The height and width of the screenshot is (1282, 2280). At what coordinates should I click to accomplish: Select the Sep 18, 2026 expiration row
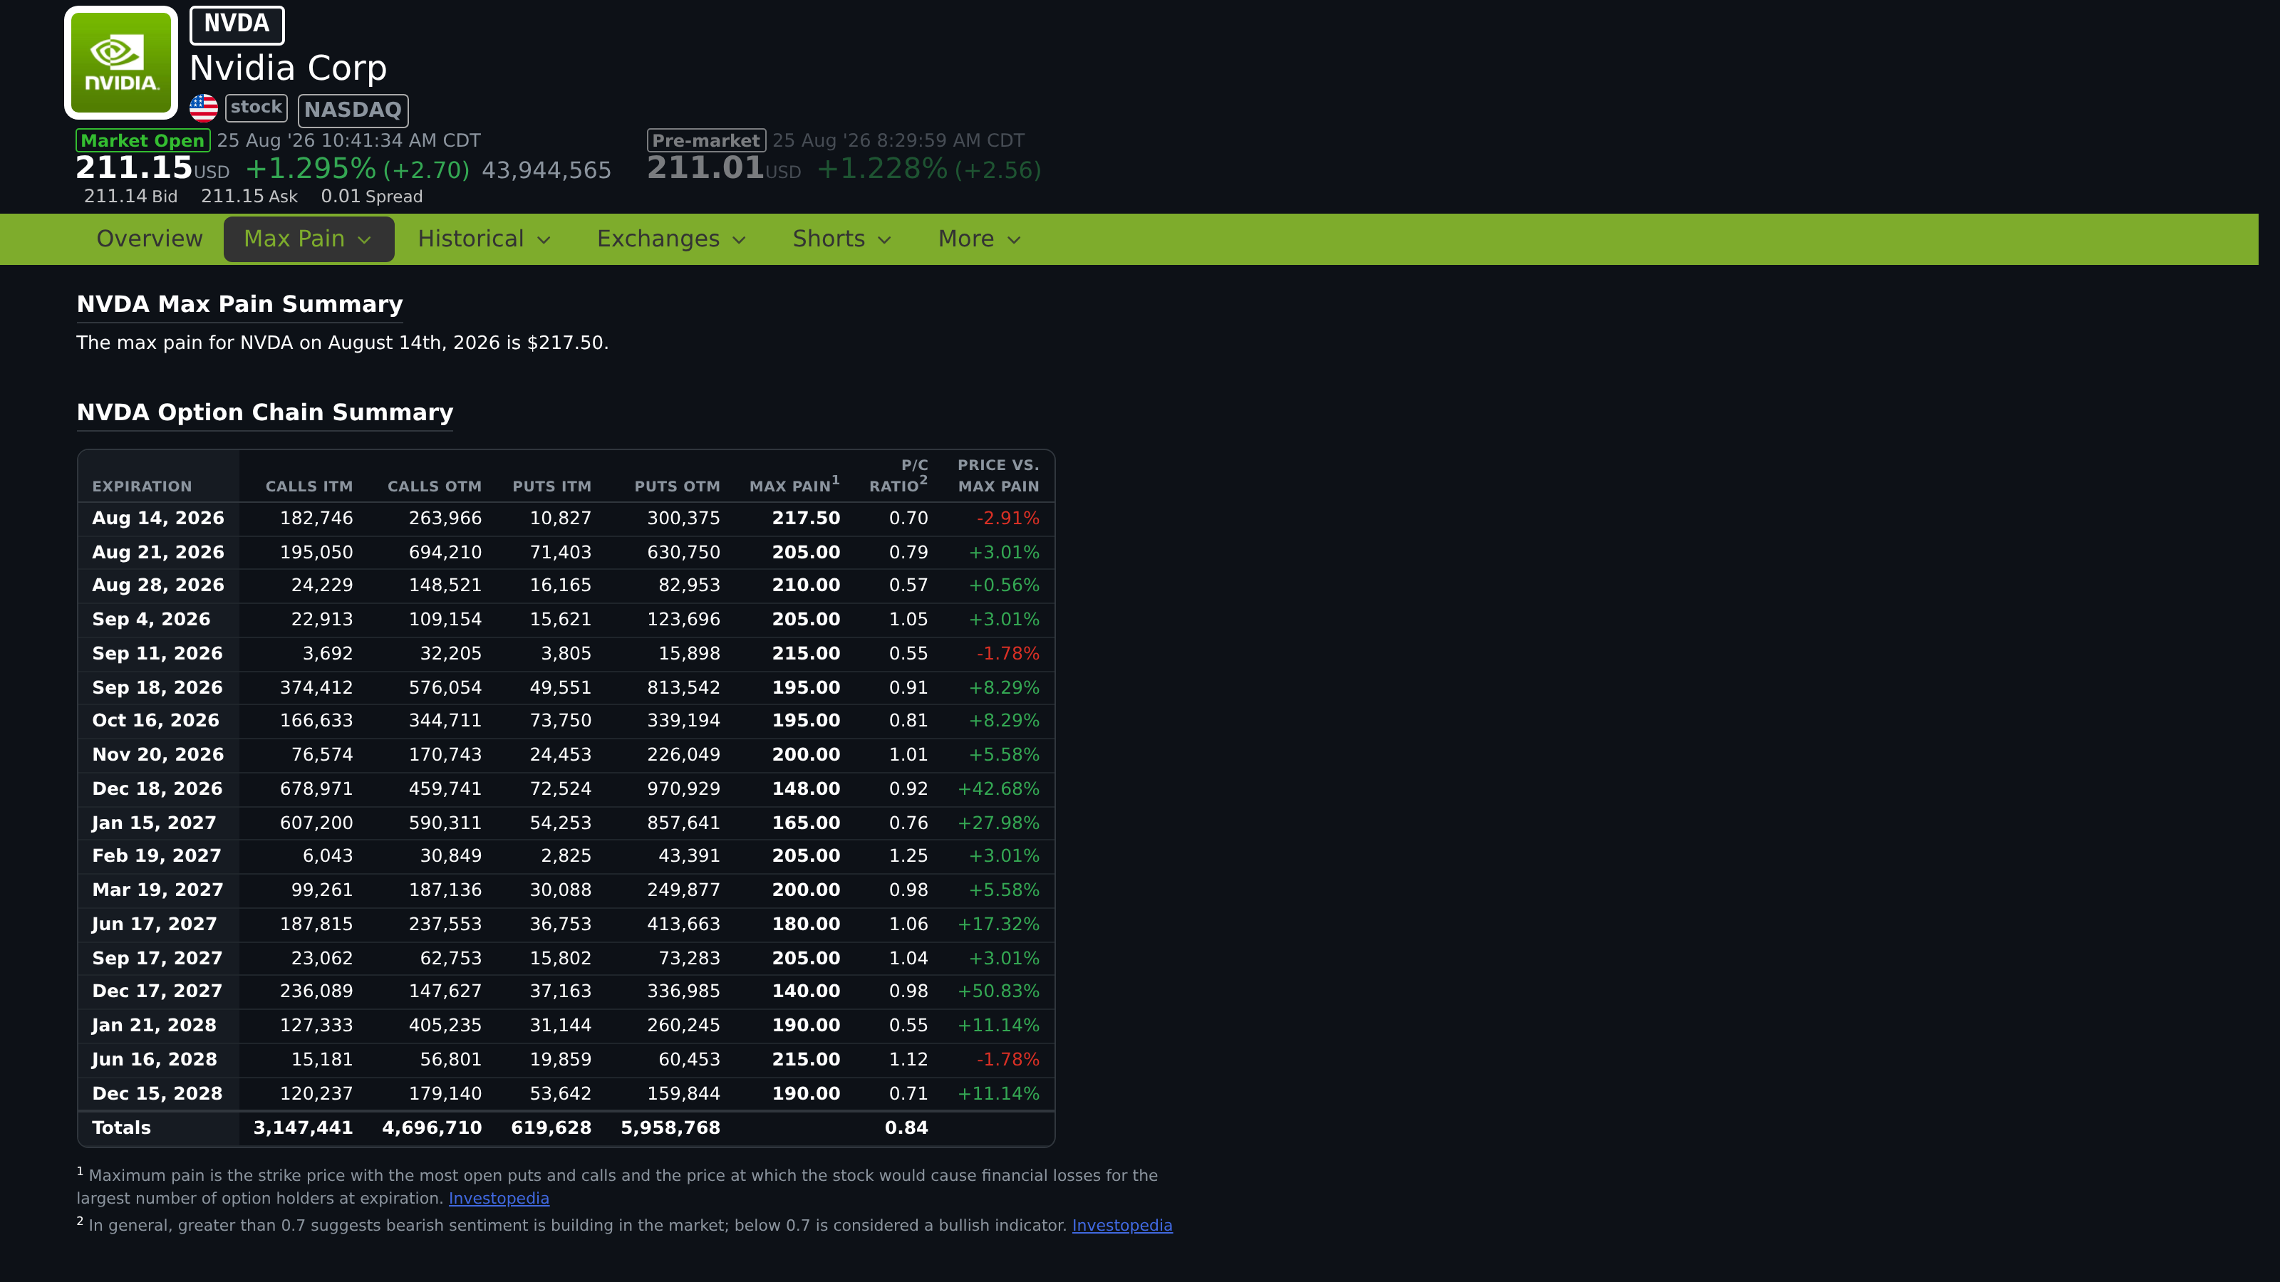tap(566, 687)
